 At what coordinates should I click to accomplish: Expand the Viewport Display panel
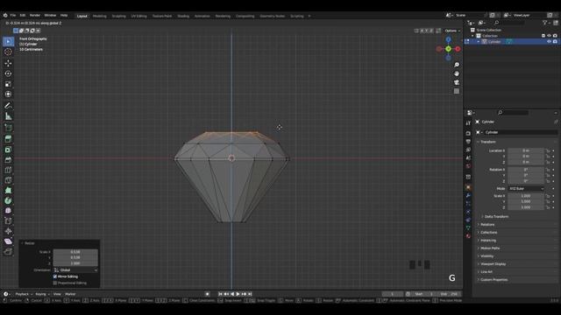click(x=492, y=264)
